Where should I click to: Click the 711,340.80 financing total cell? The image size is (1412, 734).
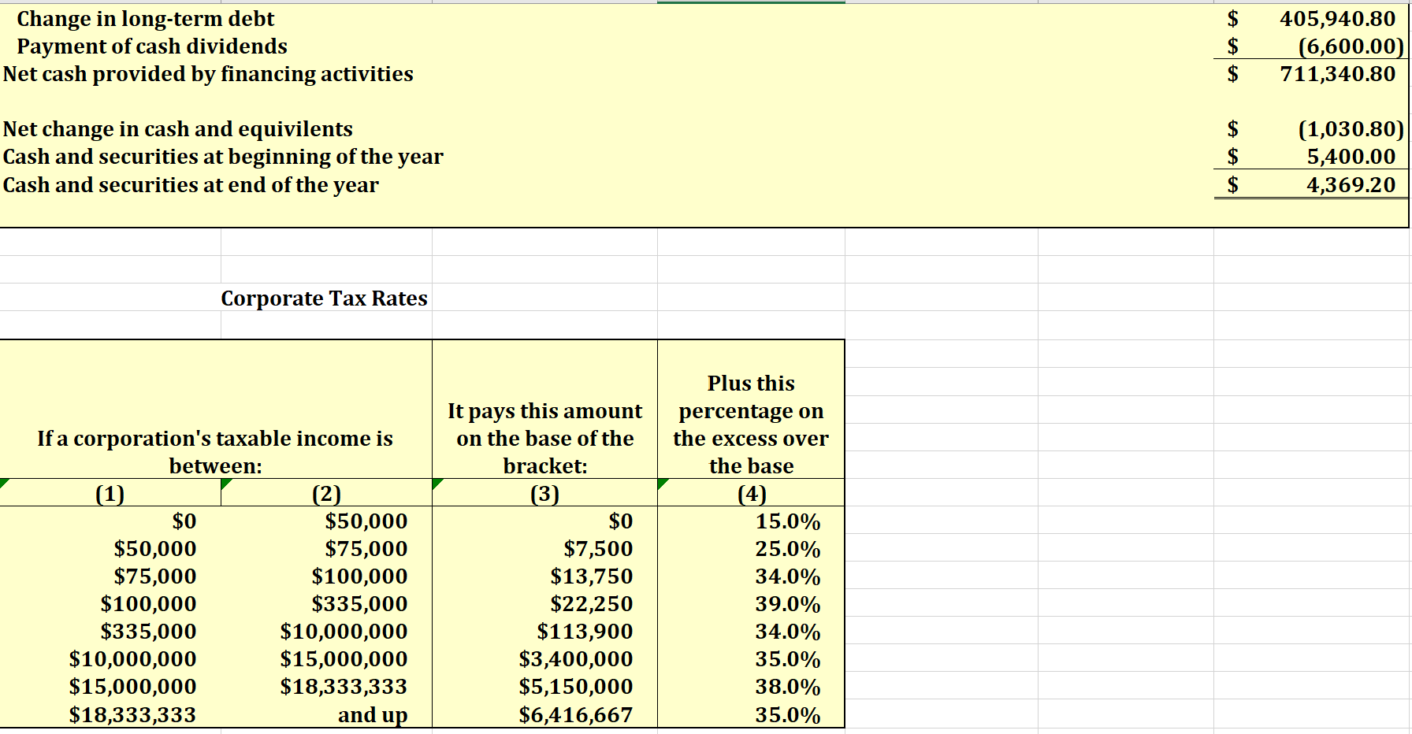[1338, 74]
